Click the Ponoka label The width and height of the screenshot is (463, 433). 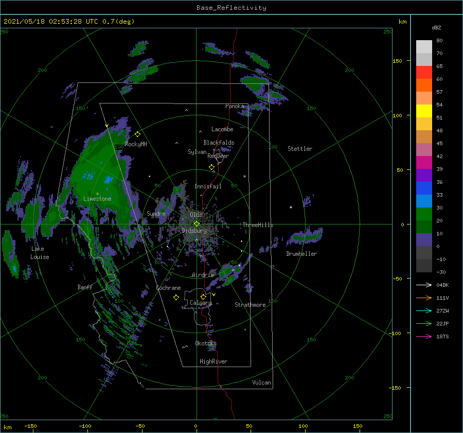click(235, 106)
